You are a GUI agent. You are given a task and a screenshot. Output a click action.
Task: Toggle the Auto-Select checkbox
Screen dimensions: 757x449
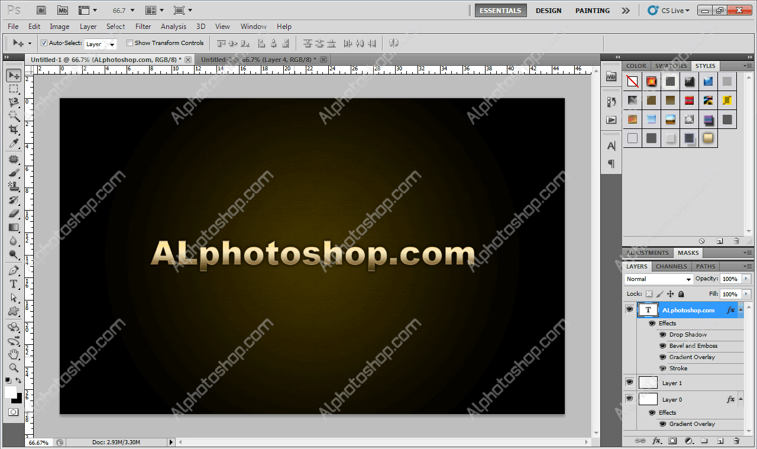(44, 43)
